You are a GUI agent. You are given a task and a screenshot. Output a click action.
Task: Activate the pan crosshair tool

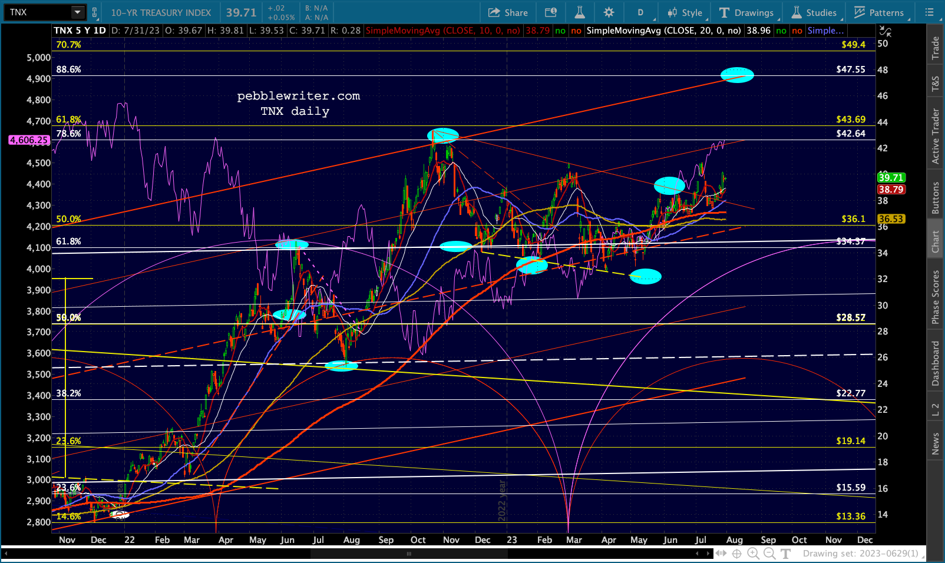(x=736, y=554)
